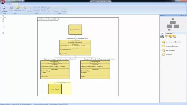Pan the diagram left with the navigation arrow
Viewport: 187px width, 105px height.
tap(1, 17)
